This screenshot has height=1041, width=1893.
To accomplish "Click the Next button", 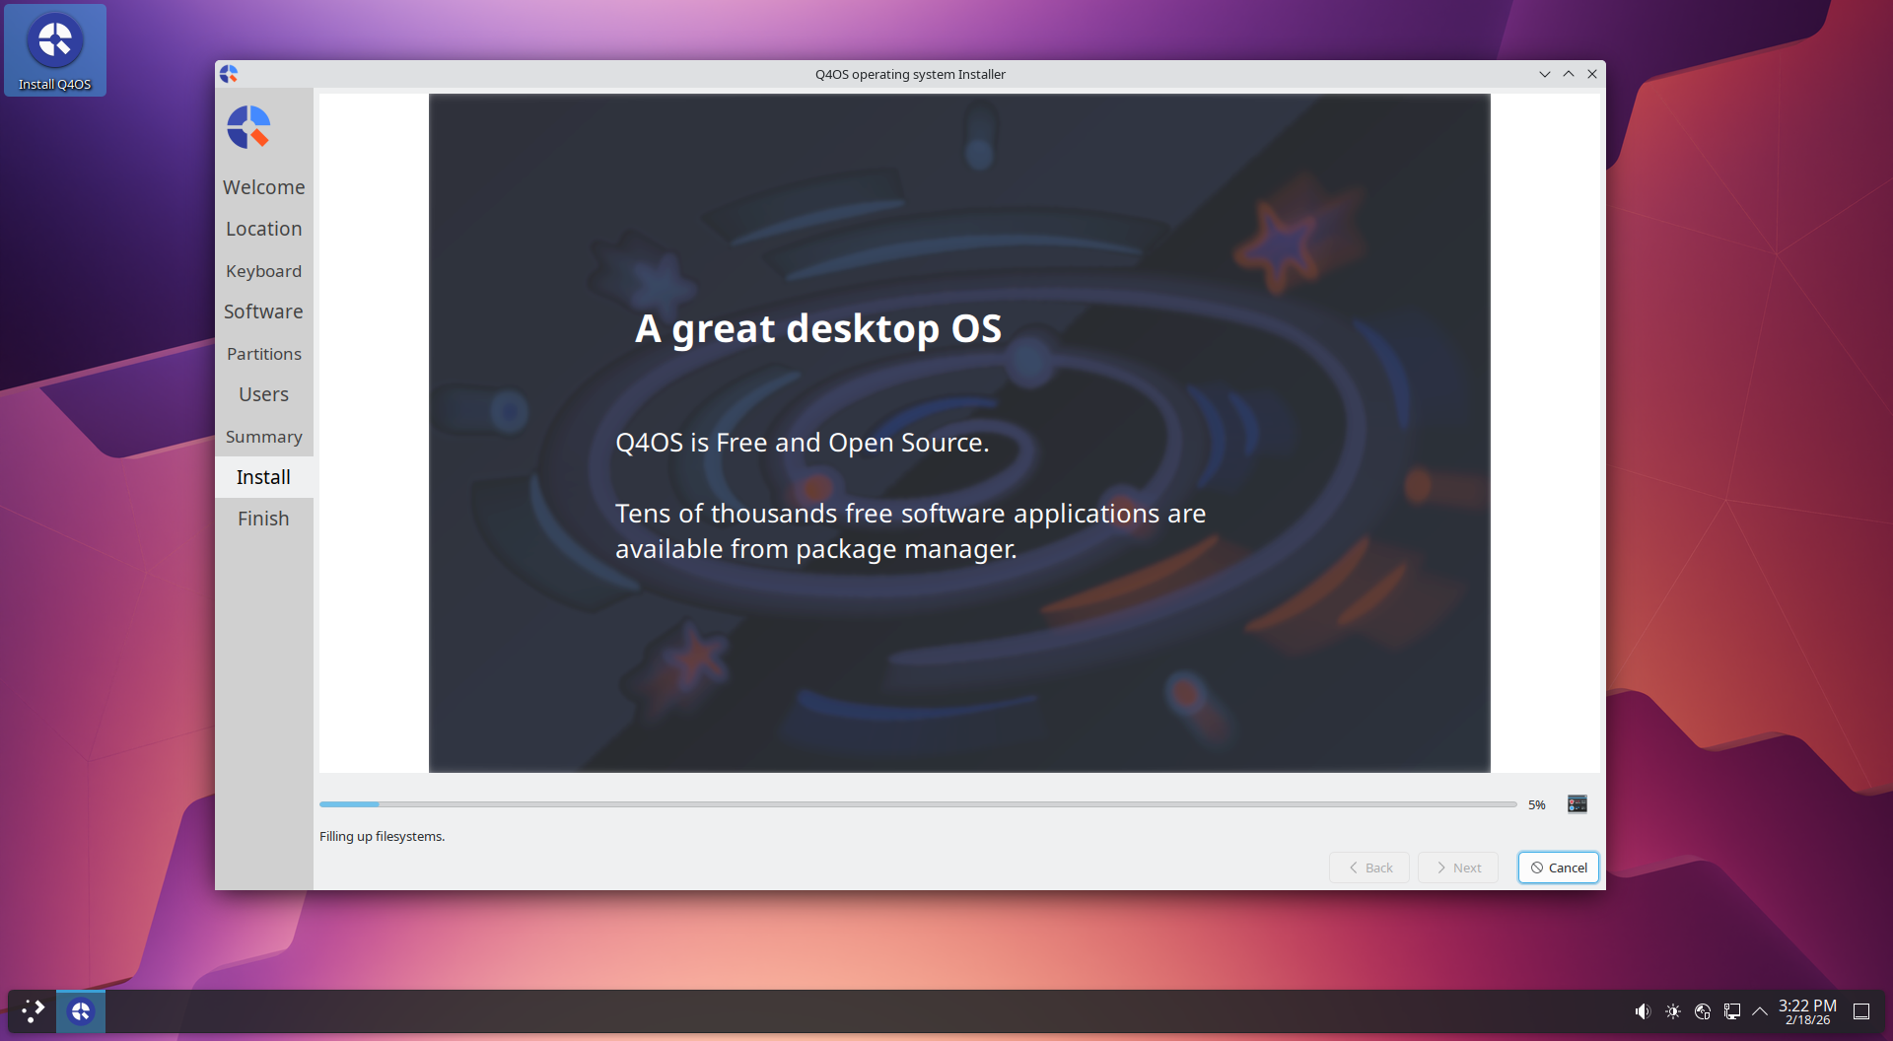I will (x=1458, y=867).
